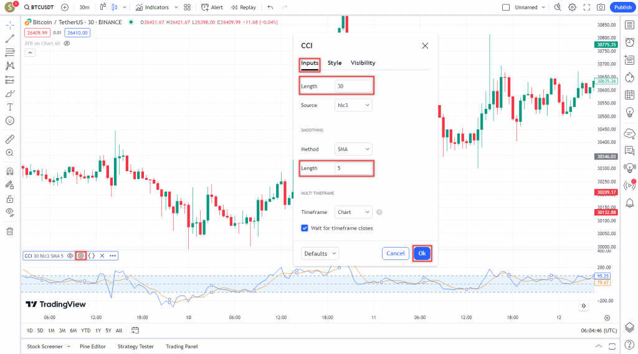Expand the Indicators favorites dropdown arrow
This screenshot has height=354, width=638.
coord(176,7)
